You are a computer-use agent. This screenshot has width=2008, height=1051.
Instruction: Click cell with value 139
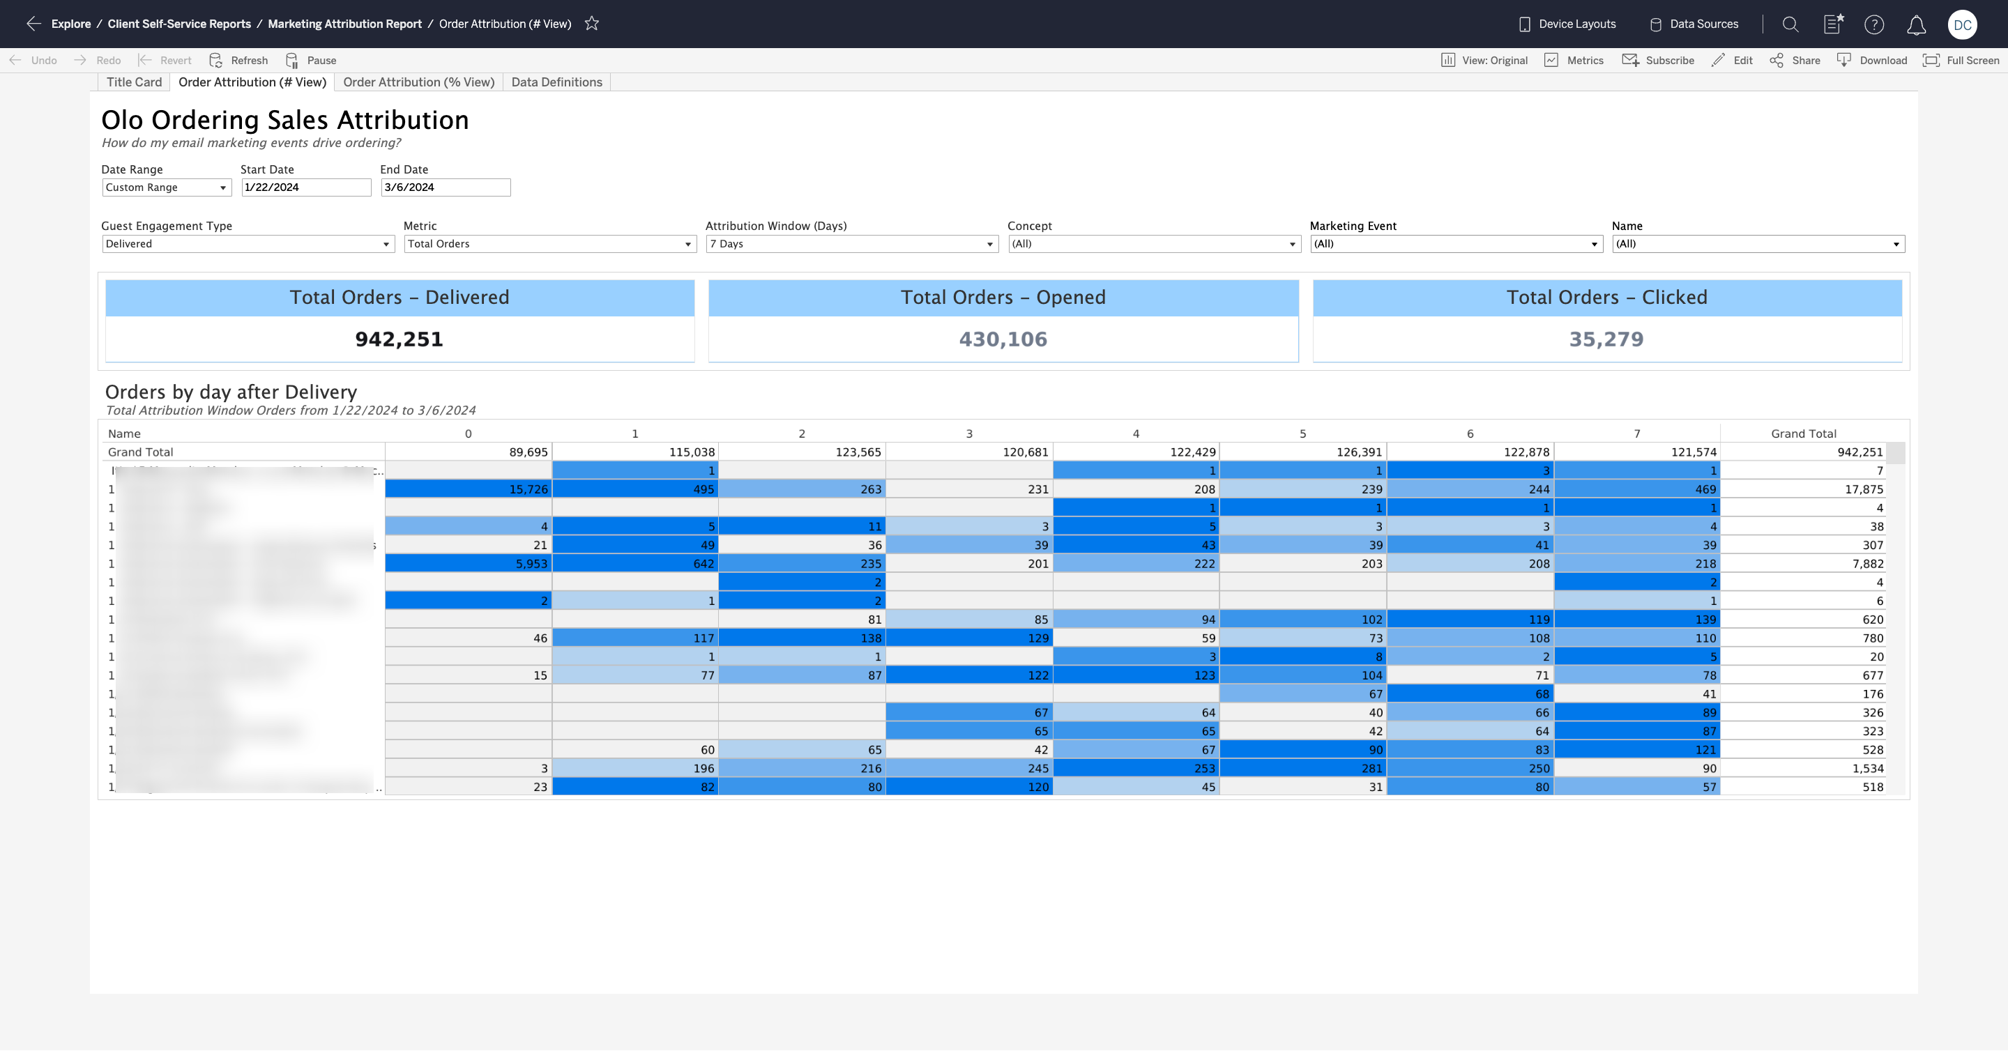pos(1637,620)
